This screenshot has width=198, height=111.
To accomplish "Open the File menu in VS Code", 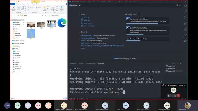I will 73,2.
